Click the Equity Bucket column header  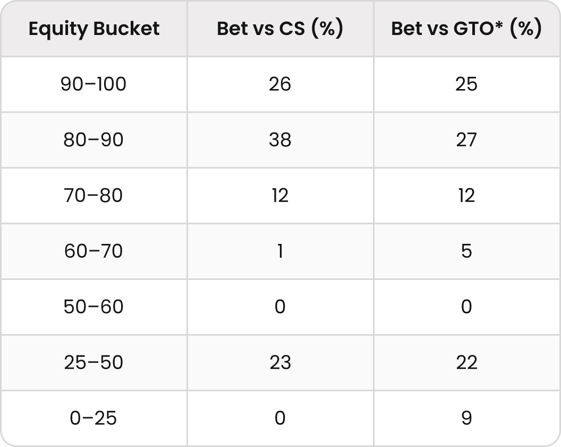[94, 29]
